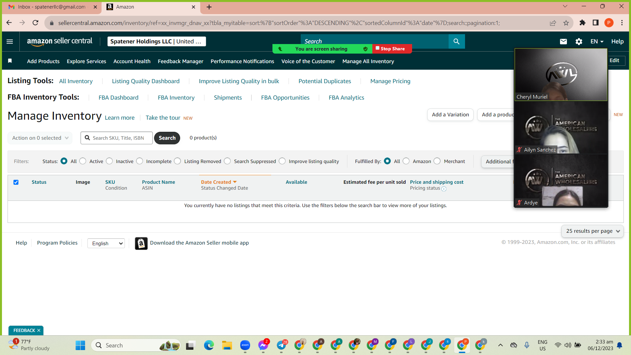This screenshot has height=355, width=631.
Task: Bookmark this page with the star icon
Action: [566, 23]
